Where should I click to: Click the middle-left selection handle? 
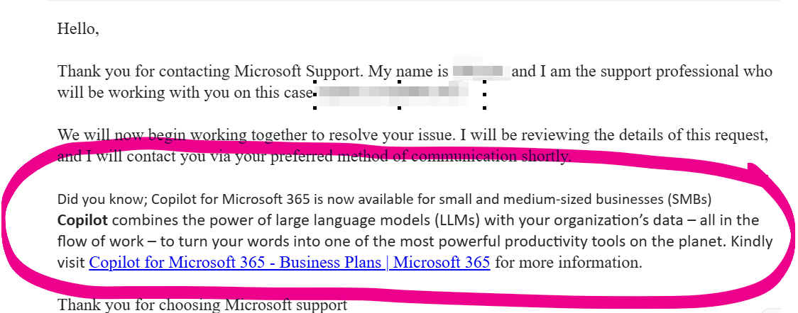click(315, 95)
